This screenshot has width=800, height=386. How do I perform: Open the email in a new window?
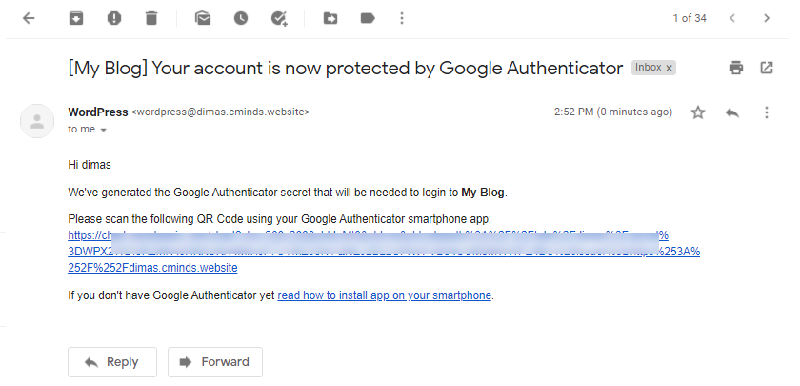pos(767,68)
